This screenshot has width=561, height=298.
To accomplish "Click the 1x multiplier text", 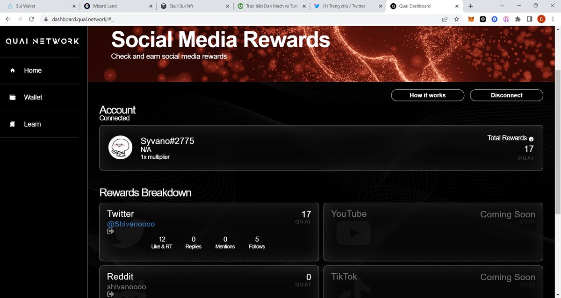I will click(155, 157).
